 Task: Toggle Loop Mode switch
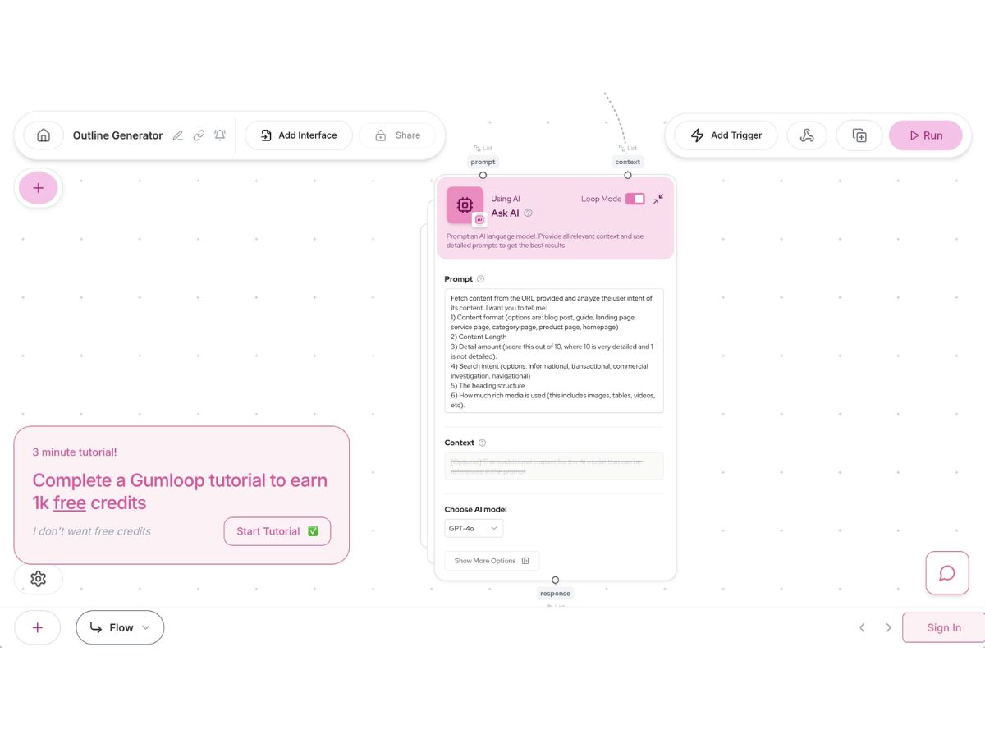[x=635, y=199]
